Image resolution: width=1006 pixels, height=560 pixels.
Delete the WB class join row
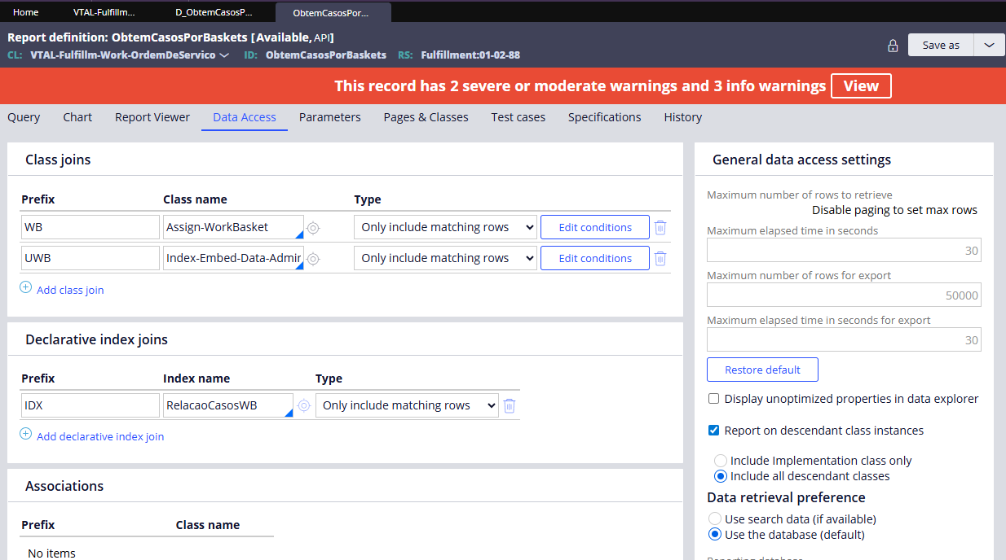660,228
